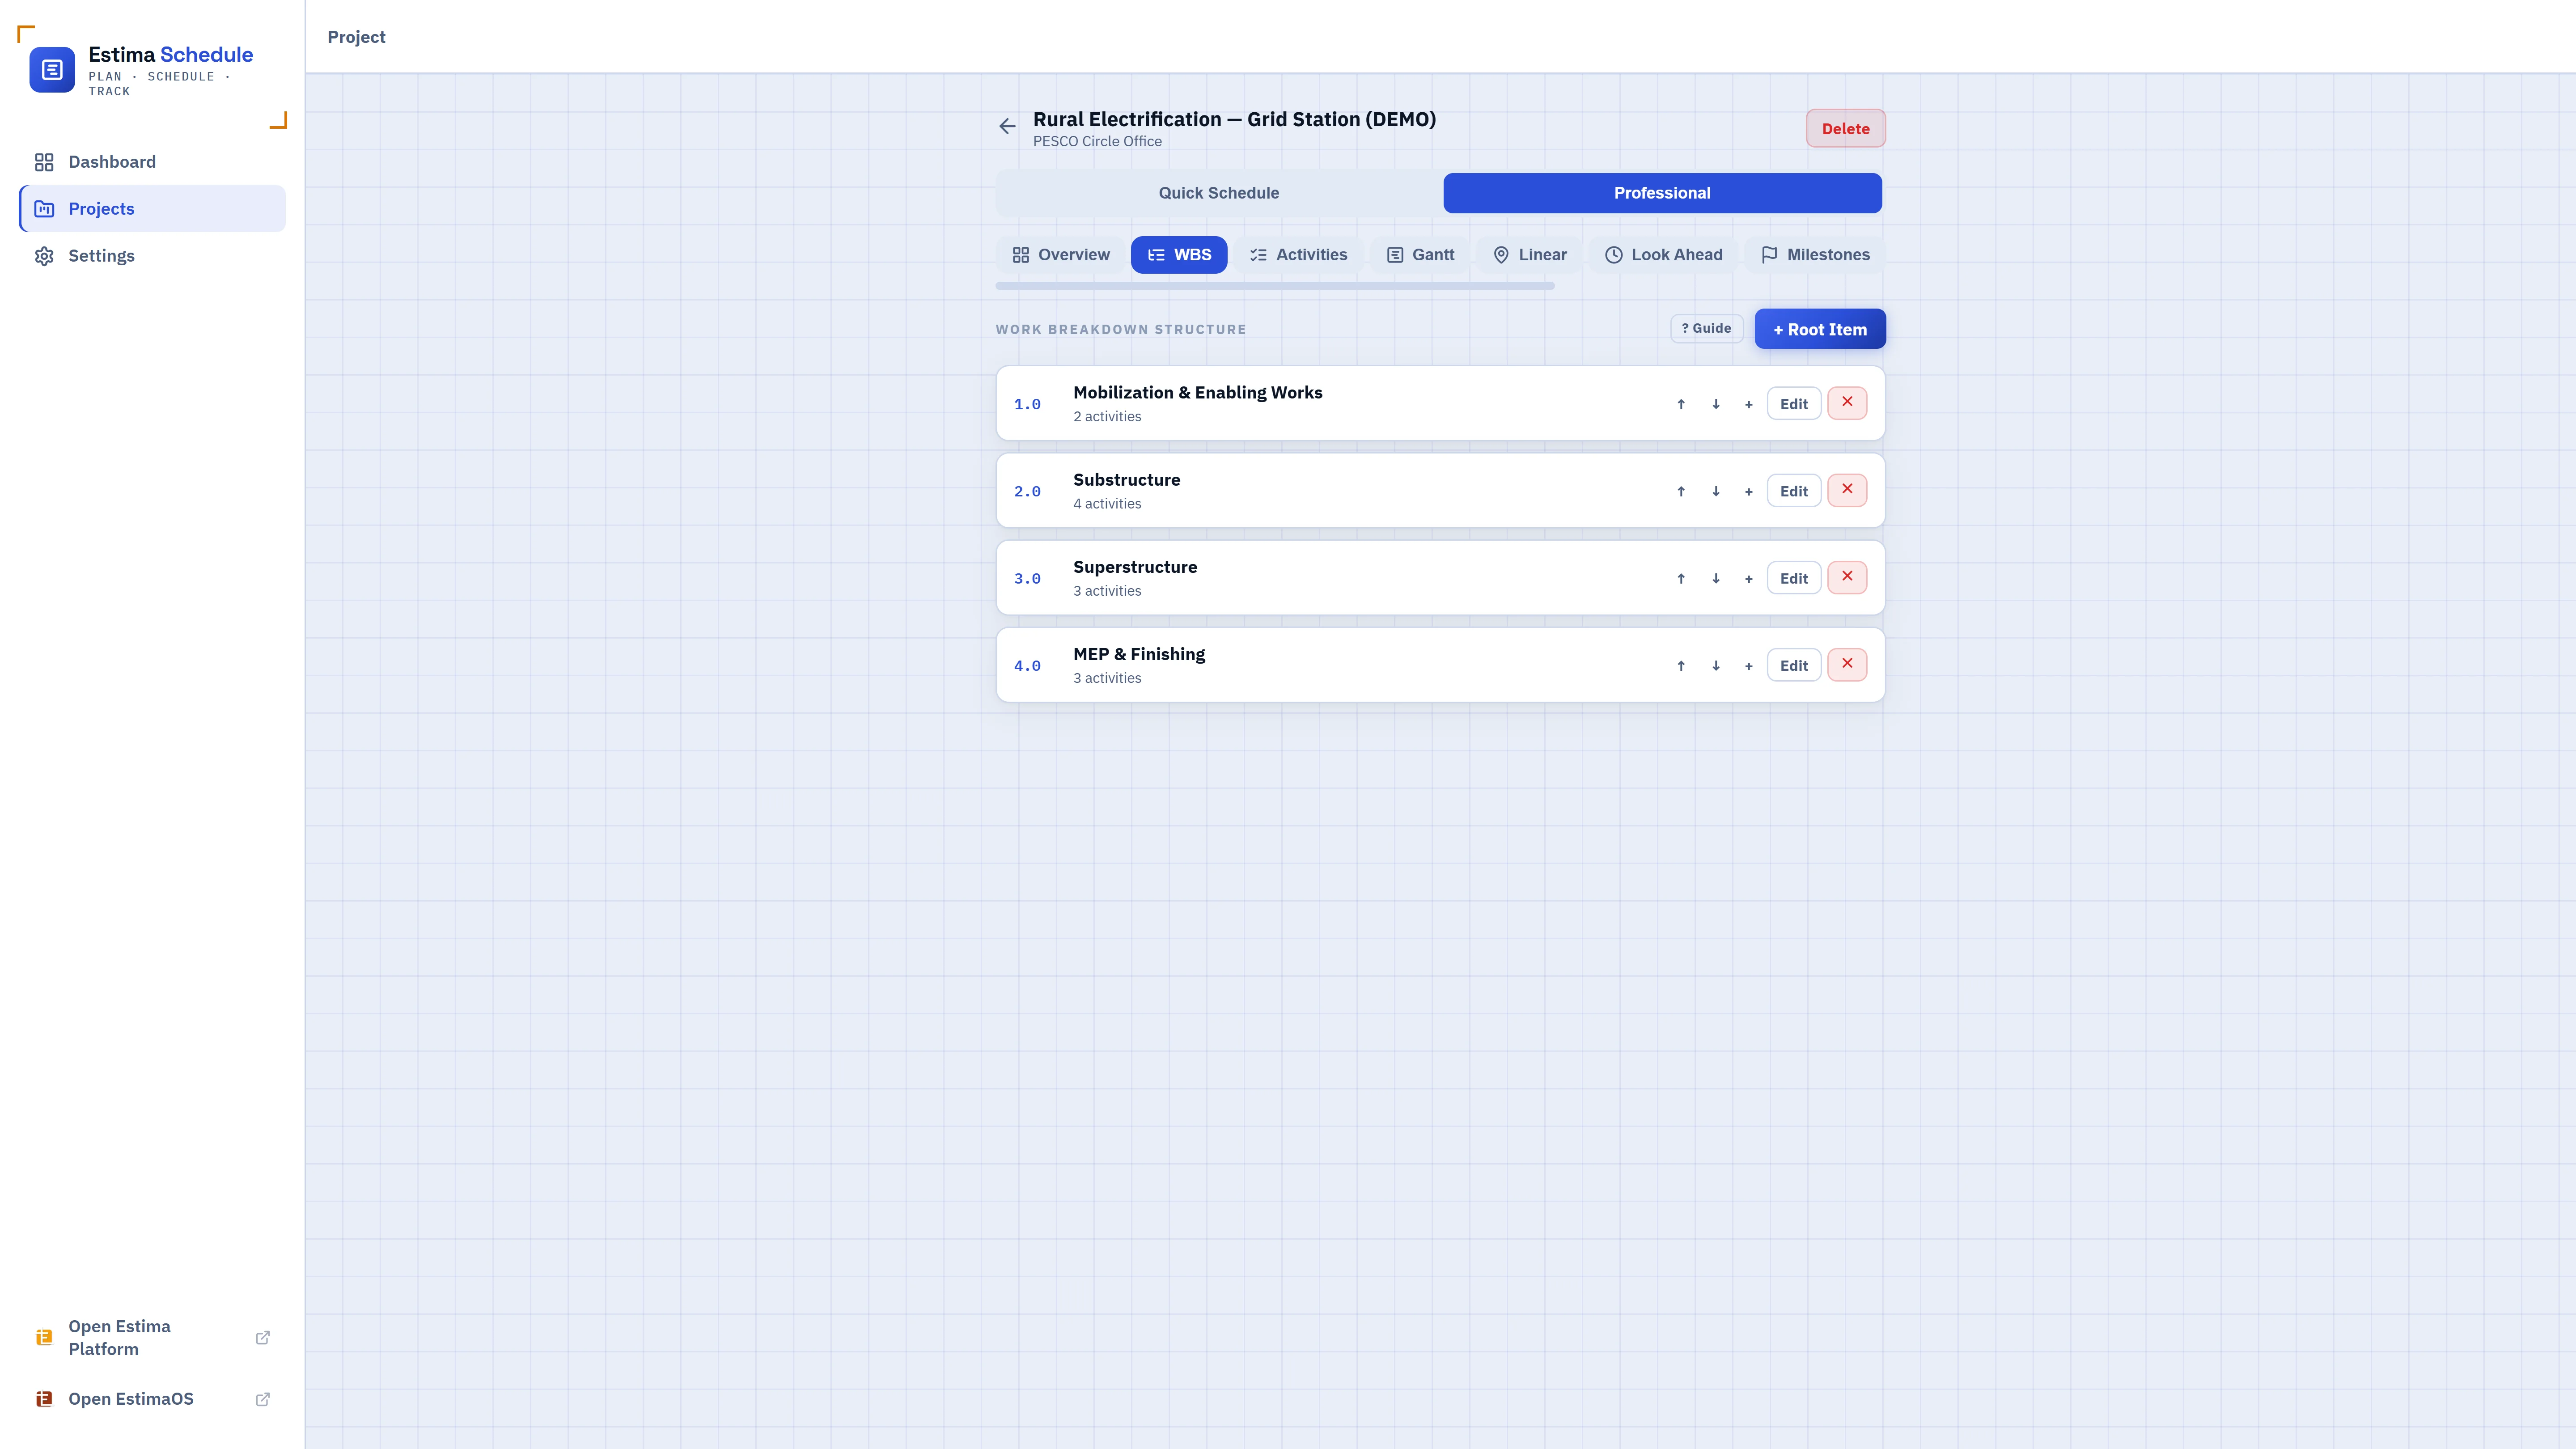Move Mobilization & Enabling Works down
Viewport: 2576px width, 1449px height.
point(1715,404)
